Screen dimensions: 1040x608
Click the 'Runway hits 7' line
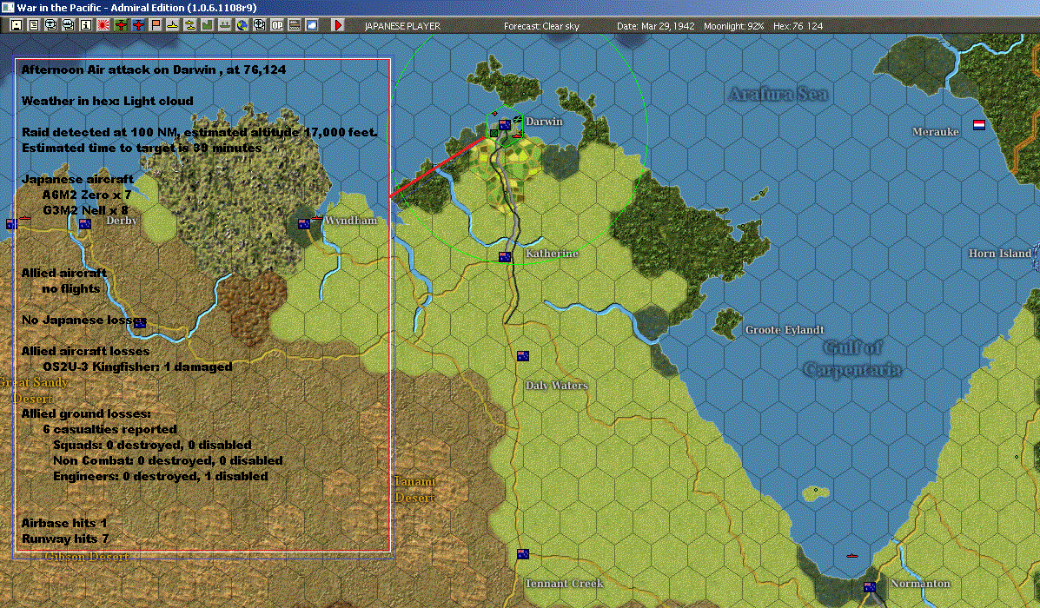coord(65,539)
